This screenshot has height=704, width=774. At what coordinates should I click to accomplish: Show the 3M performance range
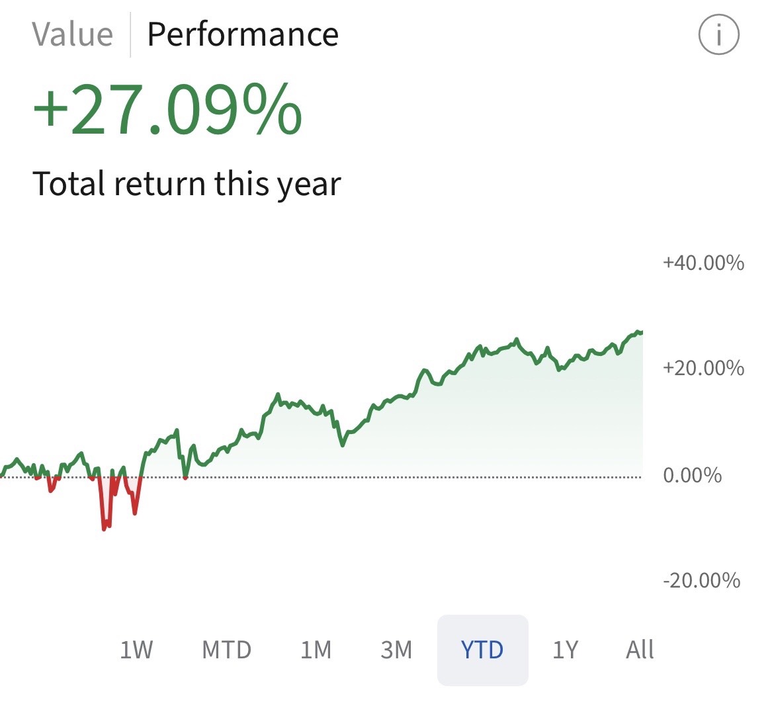coord(396,650)
